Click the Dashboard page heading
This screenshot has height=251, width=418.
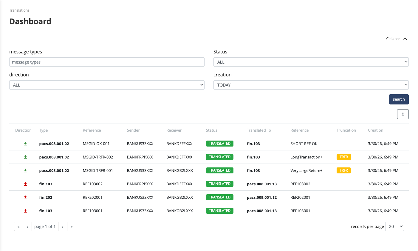pos(30,21)
